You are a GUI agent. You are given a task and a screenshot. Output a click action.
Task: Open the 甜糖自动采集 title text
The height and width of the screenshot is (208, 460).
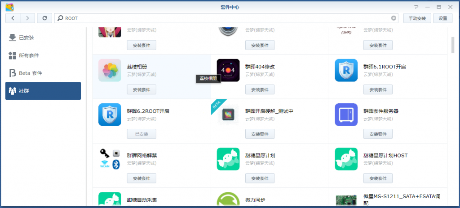click(142, 200)
